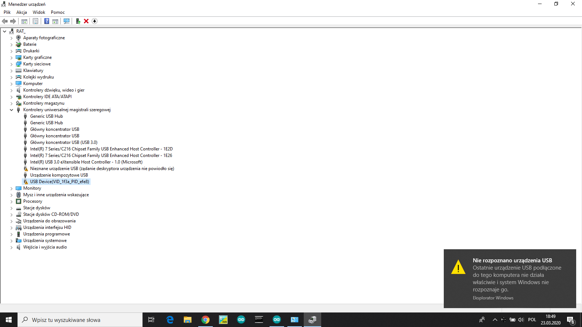Show or hide the action pane
This screenshot has height=327, width=582.
(x=55, y=21)
